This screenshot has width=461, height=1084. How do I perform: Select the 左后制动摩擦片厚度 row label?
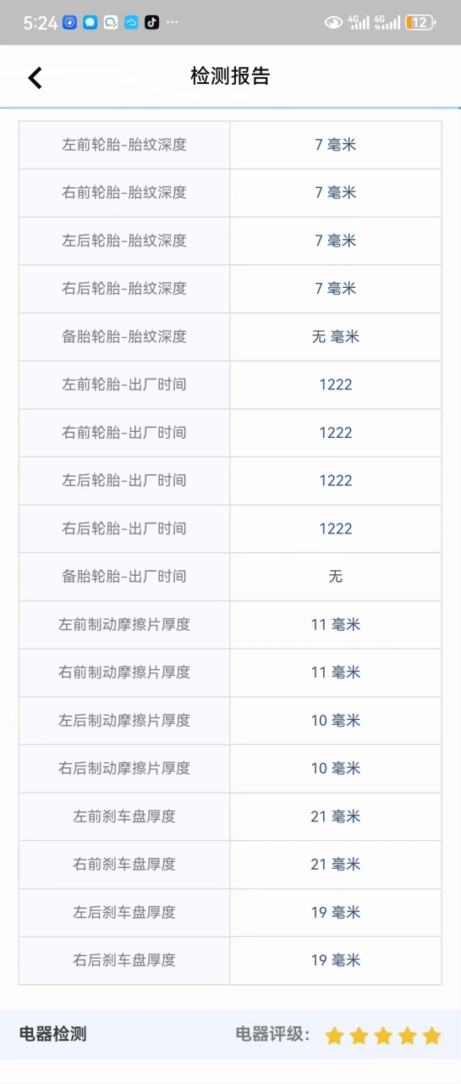tap(124, 721)
